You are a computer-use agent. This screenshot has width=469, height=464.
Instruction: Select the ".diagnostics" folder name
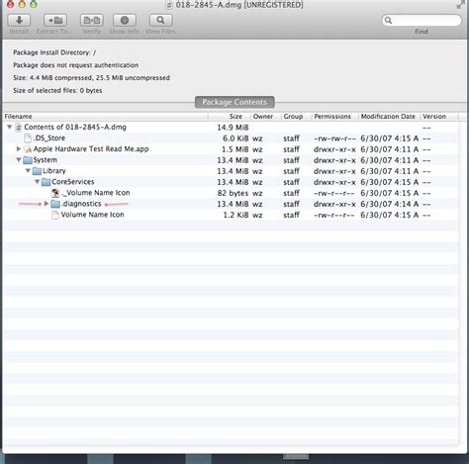tap(81, 204)
